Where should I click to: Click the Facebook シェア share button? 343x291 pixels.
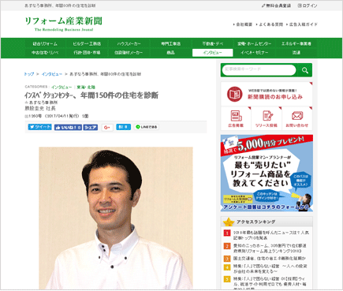coord(91,128)
